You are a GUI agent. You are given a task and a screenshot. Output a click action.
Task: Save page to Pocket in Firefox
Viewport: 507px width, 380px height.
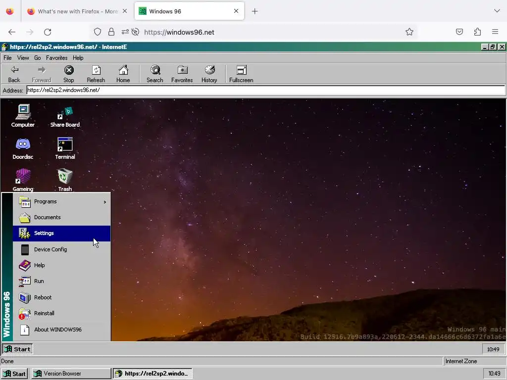pyautogui.click(x=459, y=32)
